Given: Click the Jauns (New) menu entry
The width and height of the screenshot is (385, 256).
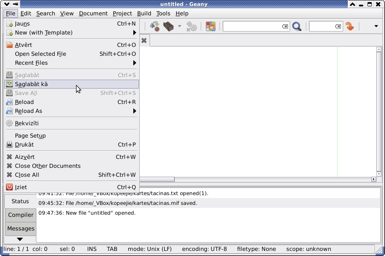Looking at the screenshot, I should [x=72, y=24].
